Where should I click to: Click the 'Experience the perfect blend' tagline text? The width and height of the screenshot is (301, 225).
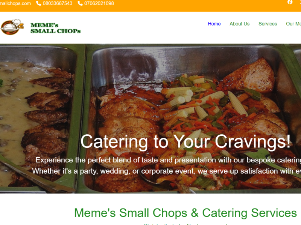click(168, 160)
